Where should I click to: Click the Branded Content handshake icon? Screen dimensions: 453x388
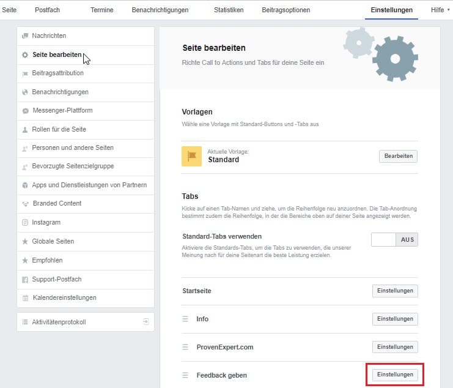pyautogui.click(x=25, y=204)
